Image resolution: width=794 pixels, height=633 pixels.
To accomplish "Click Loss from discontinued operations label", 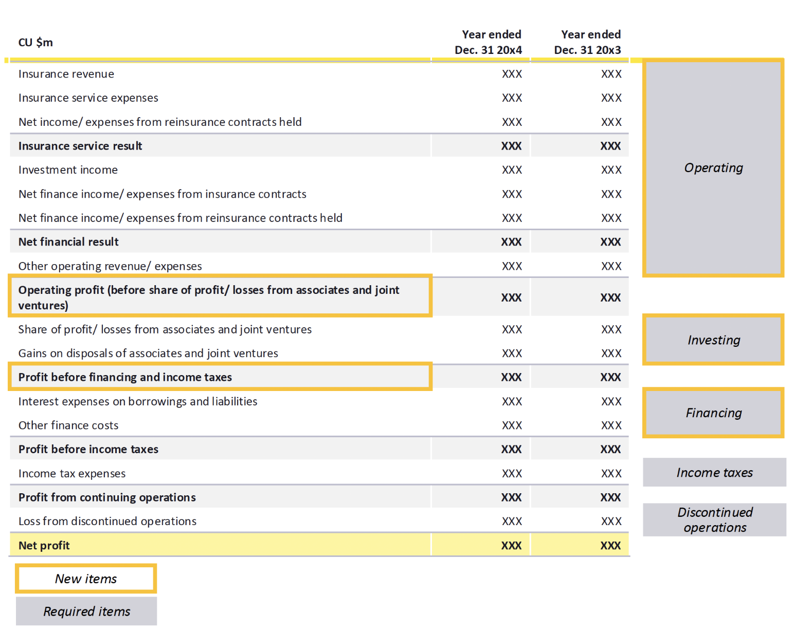I will coord(107,522).
